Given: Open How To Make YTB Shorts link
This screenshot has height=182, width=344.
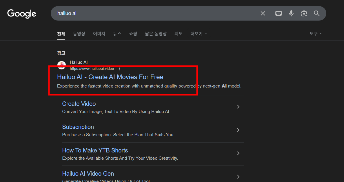Looking at the screenshot, I should point(95,150).
